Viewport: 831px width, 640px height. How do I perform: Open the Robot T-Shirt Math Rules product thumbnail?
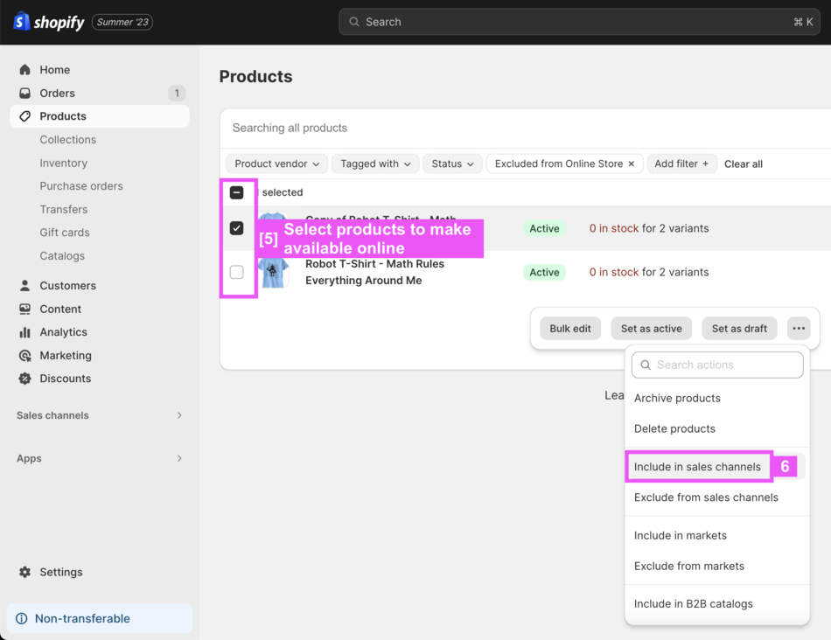pyautogui.click(x=274, y=272)
